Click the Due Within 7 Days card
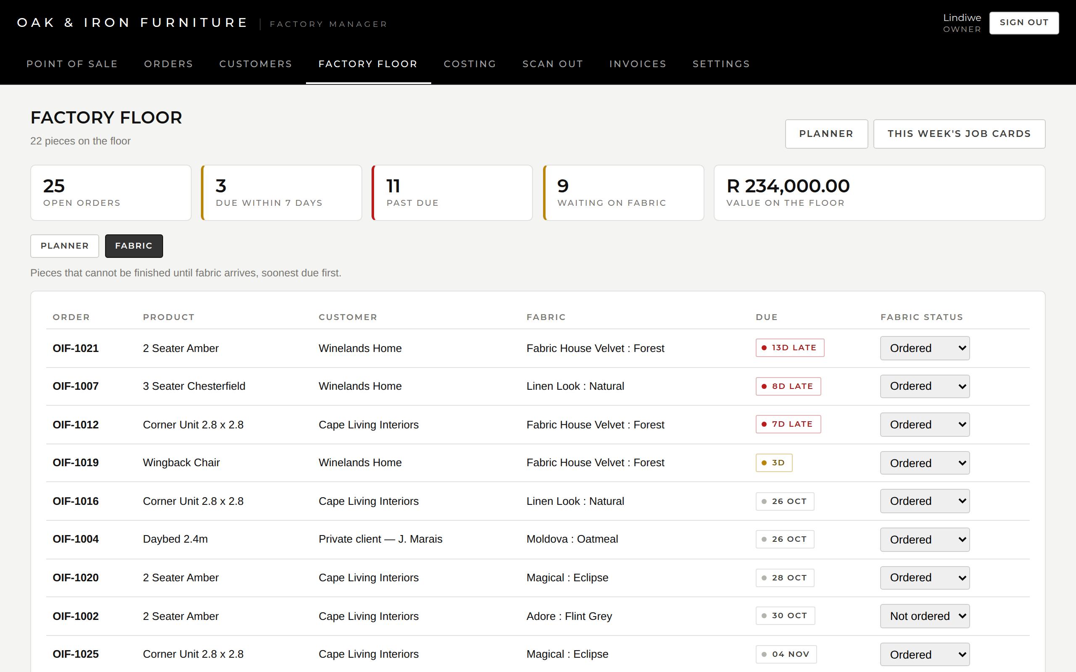 pyautogui.click(x=282, y=193)
